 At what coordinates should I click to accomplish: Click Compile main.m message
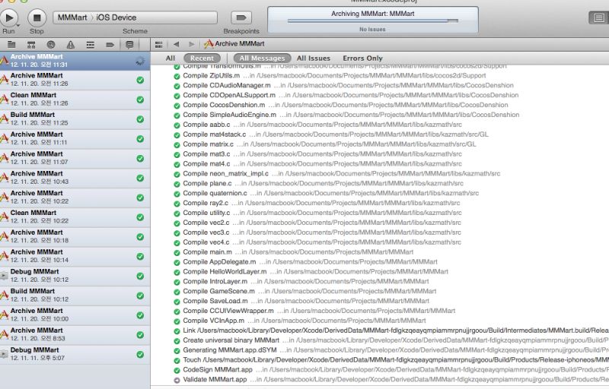294,252
